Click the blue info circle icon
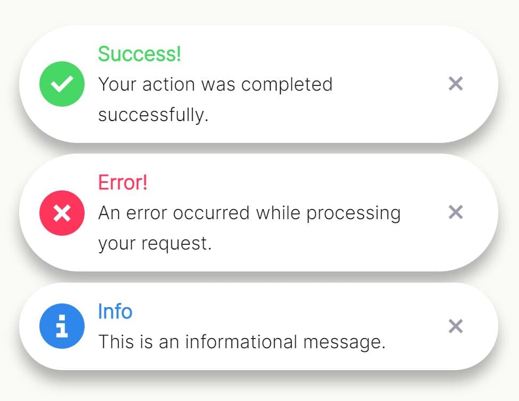Image resolution: width=519 pixels, height=401 pixels. click(62, 326)
